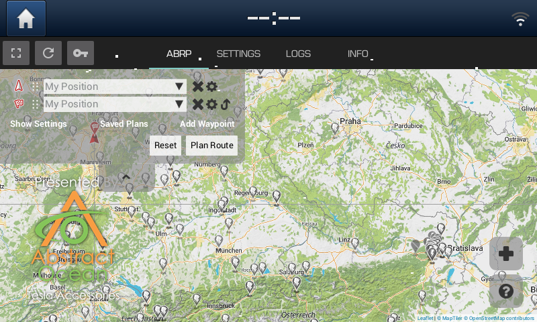The image size is (537, 322).
Task: Click the charger pin near Praha
Action: (x=335, y=129)
